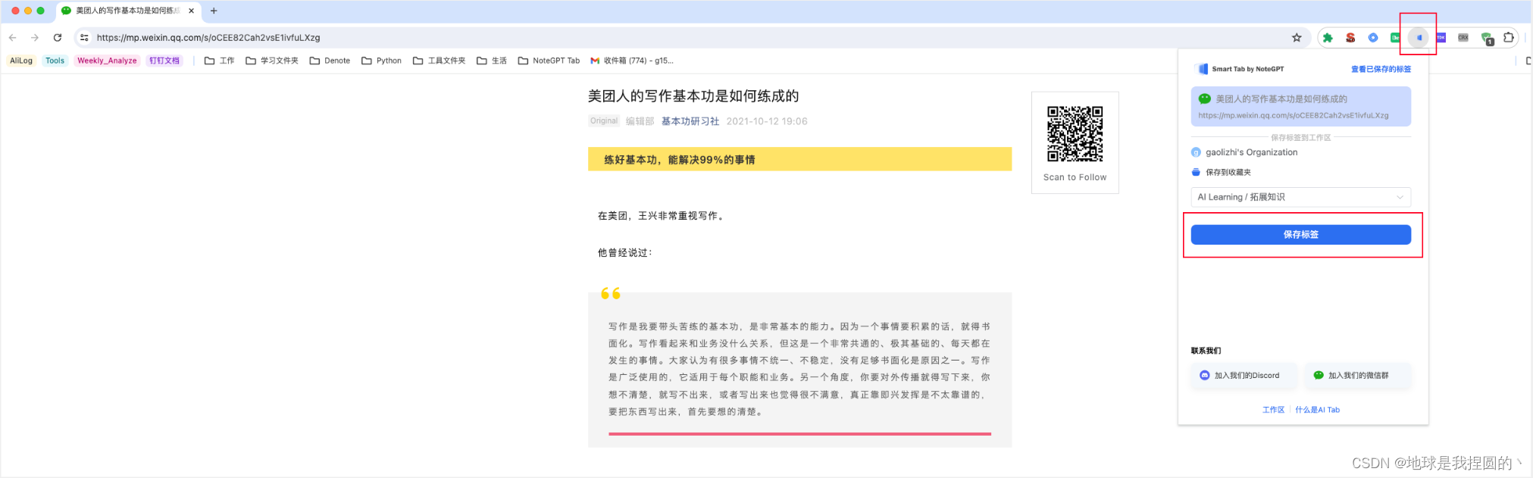Open a new browser tab
Viewport: 1533px width, 478px height.
point(214,11)
